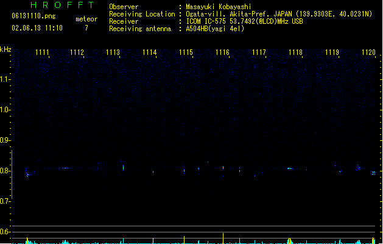This screenshot has width=383, height=244.
Task: Click the meteor echo just after 1113
Action: point(124,168)
